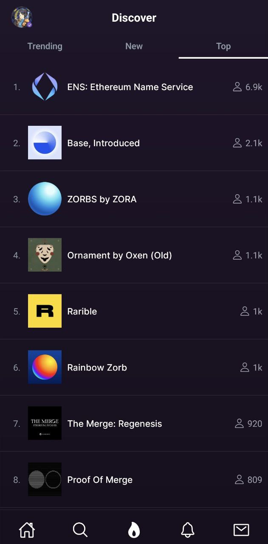Tap the Rarible yellow R logo

pos(45,311)
